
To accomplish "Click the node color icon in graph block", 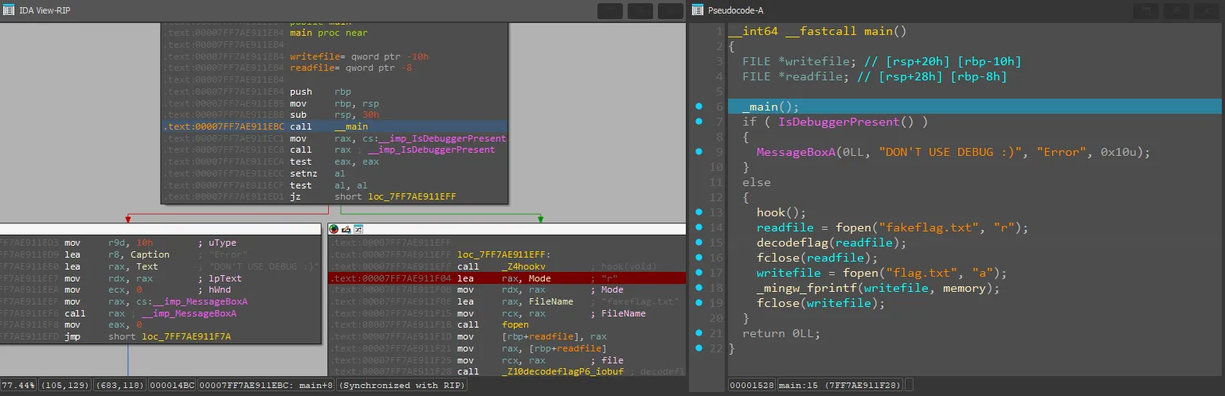I will pyautogui.click(x=334, y=229).
